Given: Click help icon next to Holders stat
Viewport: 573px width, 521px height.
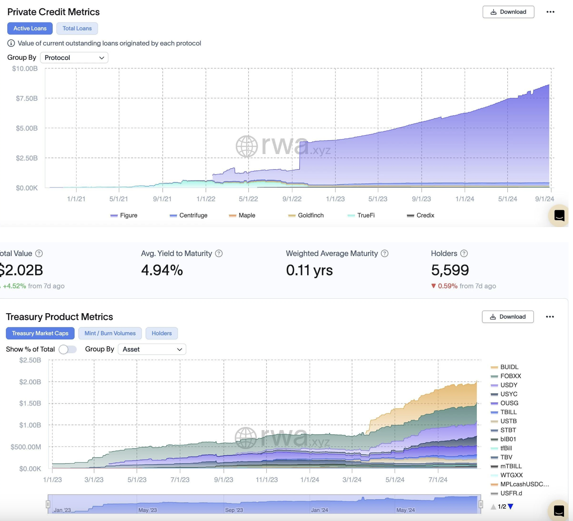Looking at the screenshot, I should pos(464,254).
